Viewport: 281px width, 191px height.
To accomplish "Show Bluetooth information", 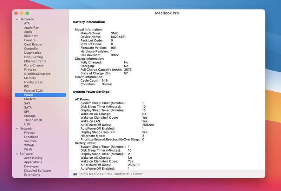I will point(31,36).
